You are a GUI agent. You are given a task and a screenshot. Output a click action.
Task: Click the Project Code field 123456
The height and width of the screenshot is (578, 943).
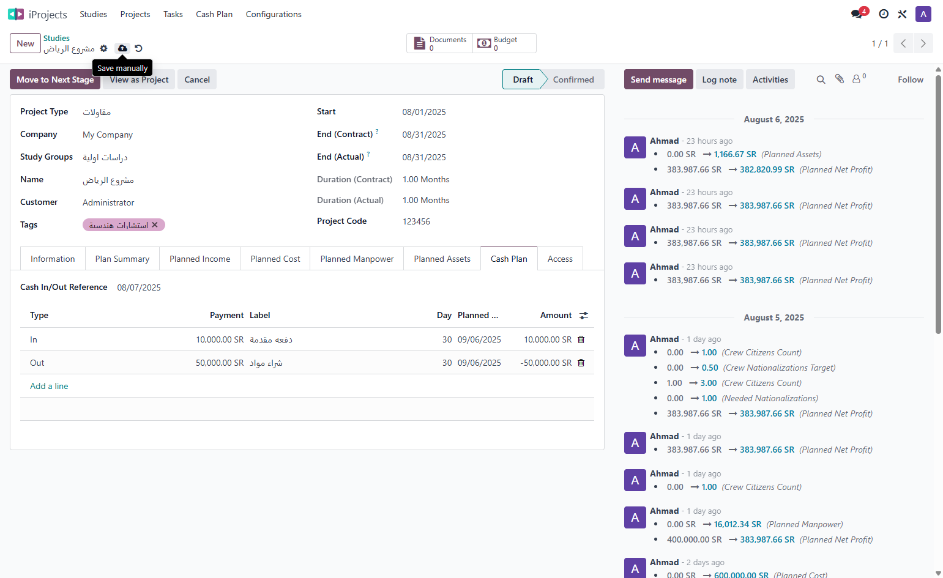pyautogui.click(x=416, y=221)
